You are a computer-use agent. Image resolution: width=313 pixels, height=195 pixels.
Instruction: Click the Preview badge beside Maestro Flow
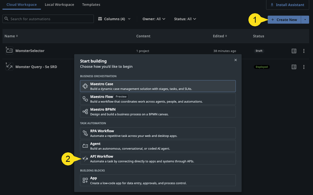tap(121, 97)
